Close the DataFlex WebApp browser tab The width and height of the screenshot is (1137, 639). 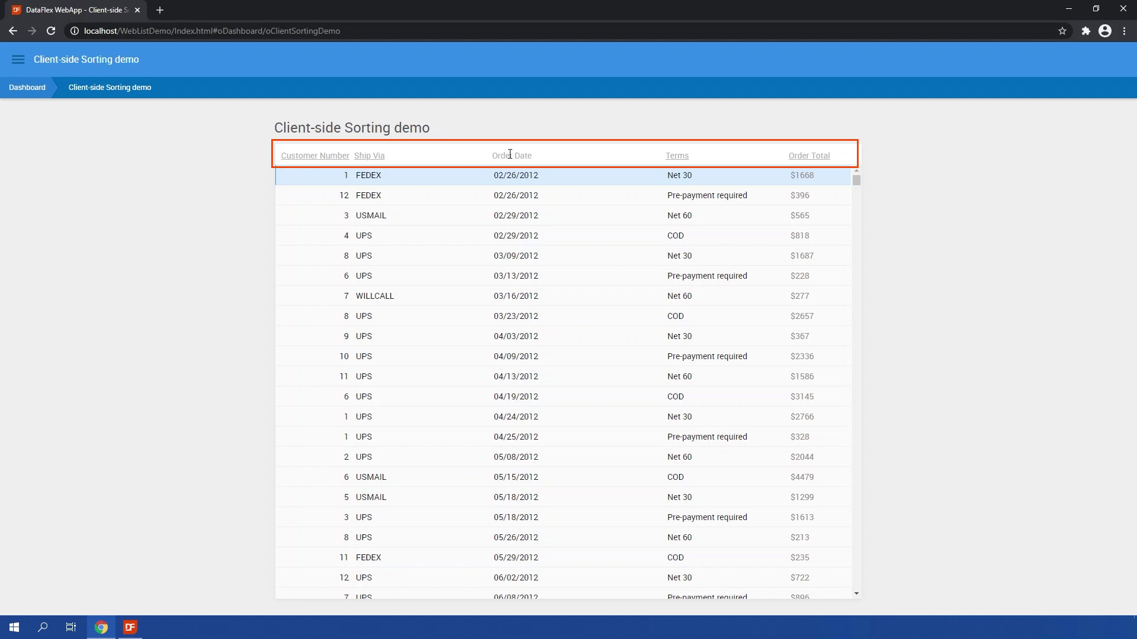tap(137, 10)
